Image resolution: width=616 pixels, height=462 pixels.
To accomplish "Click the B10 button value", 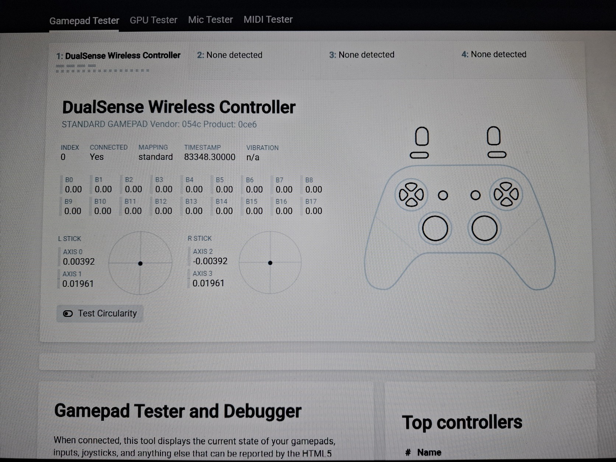I will [x=103, y=211].
